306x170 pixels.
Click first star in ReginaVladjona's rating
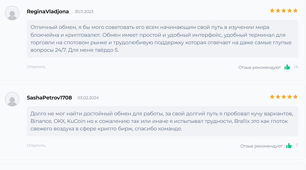tap(272, 11)
